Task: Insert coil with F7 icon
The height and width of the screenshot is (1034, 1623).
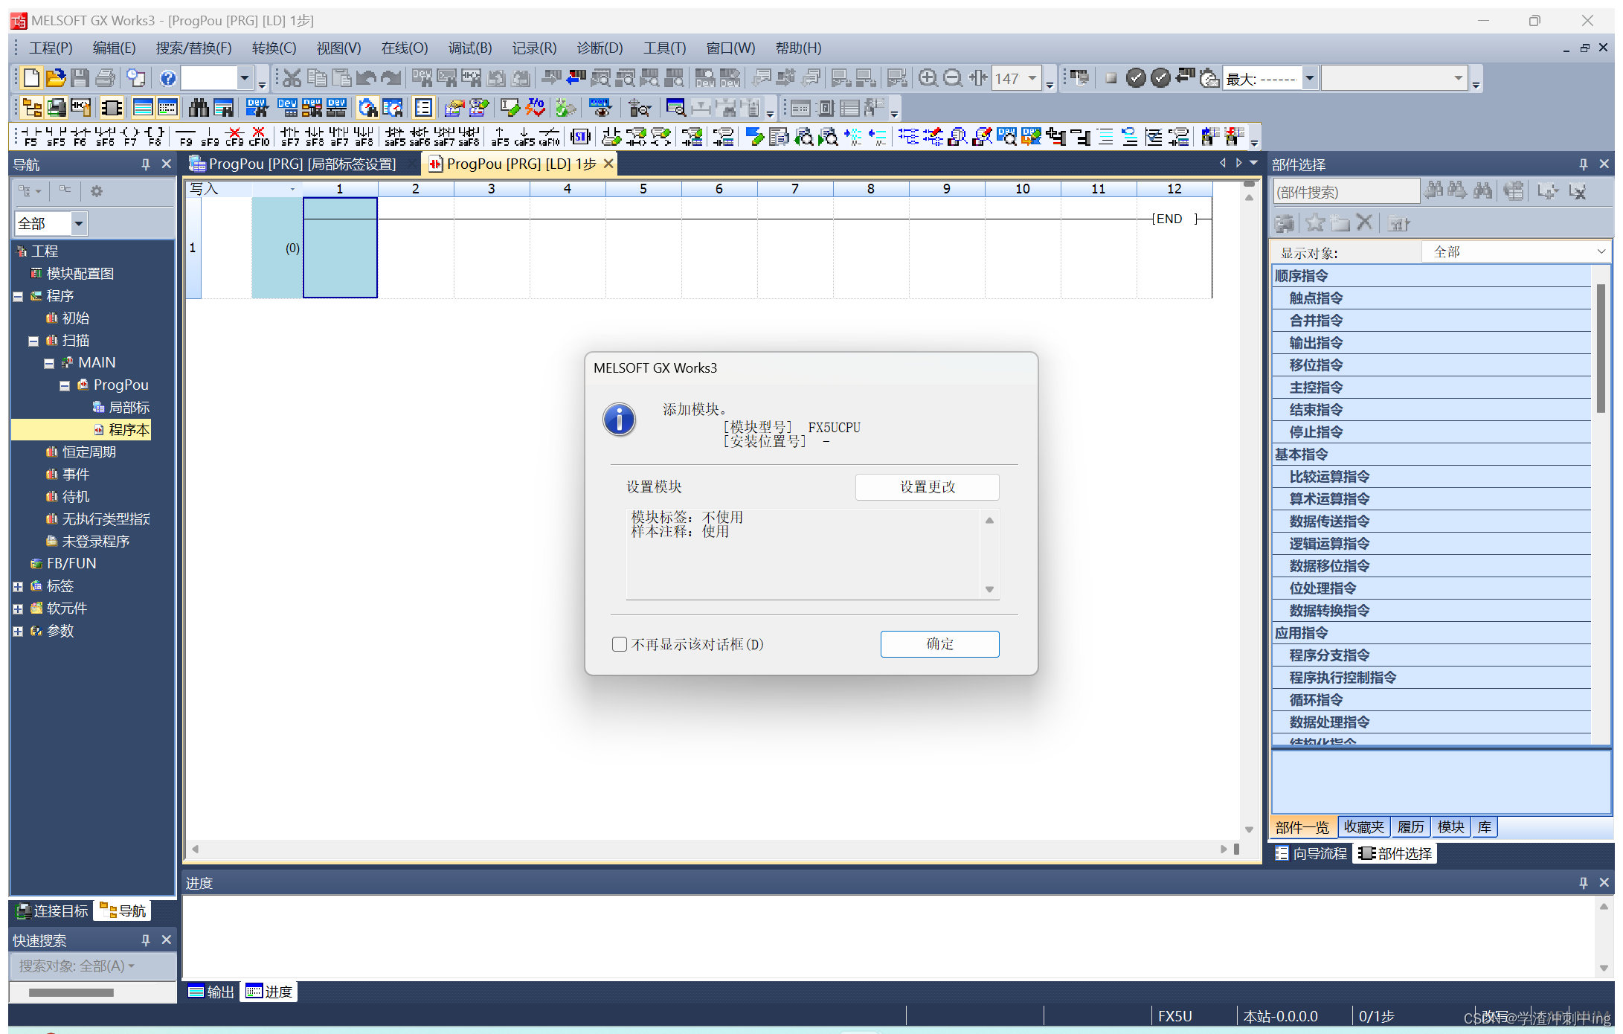Action: click(130, 136)
